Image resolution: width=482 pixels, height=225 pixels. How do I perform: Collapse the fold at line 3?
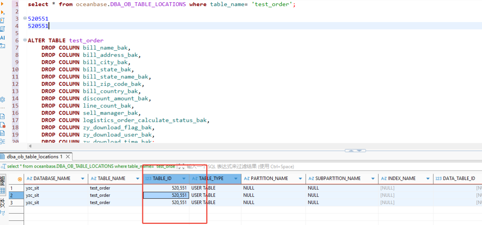(x=25, y=18)
